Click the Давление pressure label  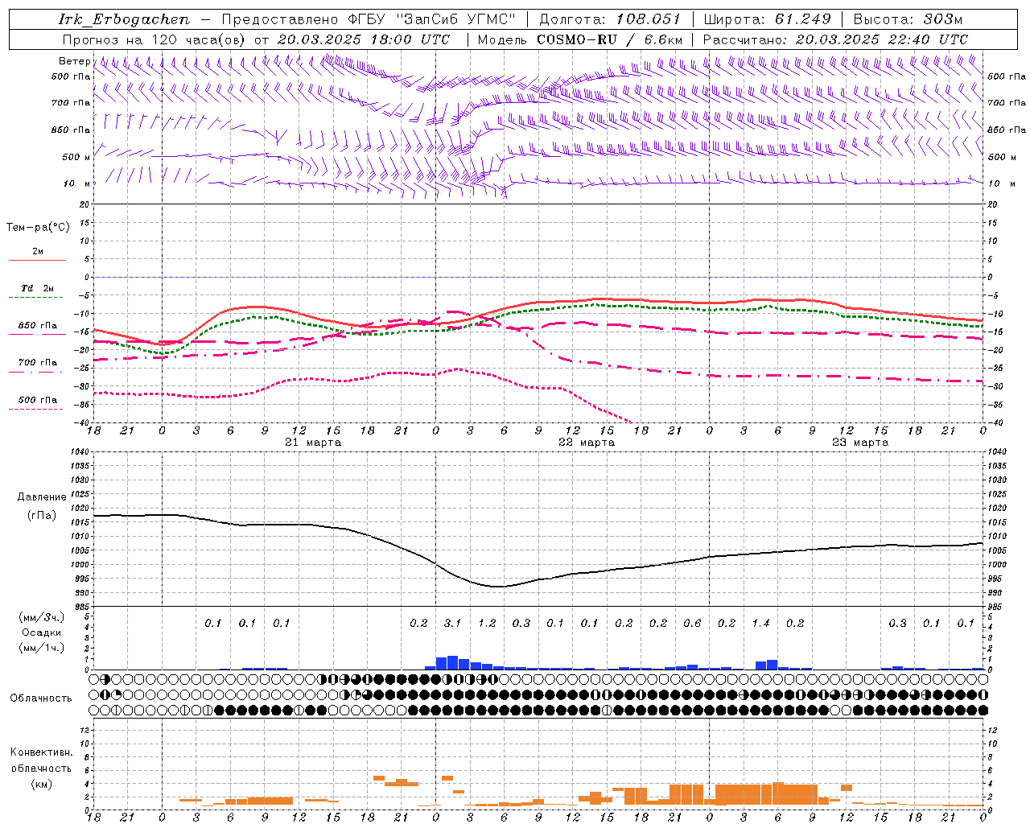(x=42, y=497)
